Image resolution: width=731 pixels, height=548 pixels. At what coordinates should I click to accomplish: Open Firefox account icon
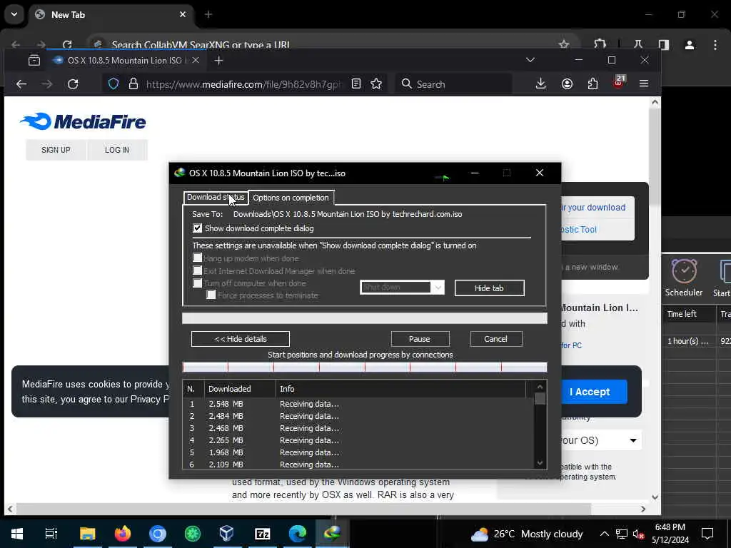coord(567,84)
